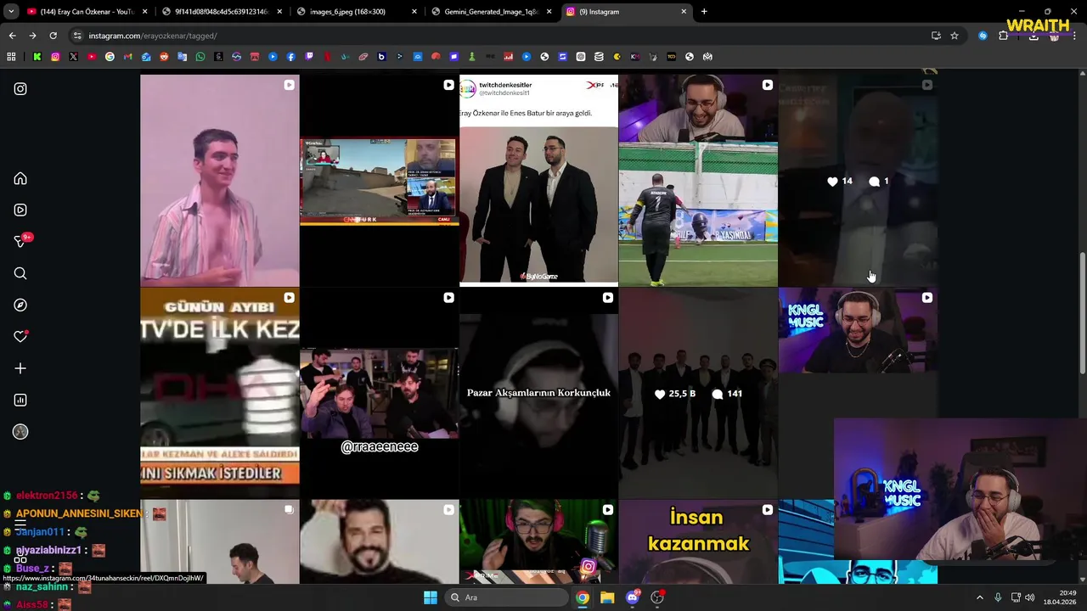Open Instagram bookmark in bookmarks bar
This screenshot has width=1087, height=611.
click(55, 57)
